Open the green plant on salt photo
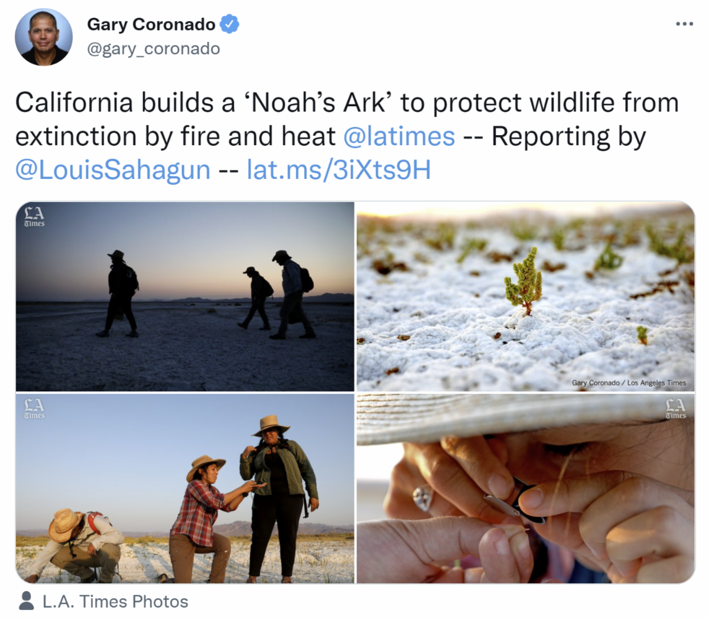 coord(525,296)
